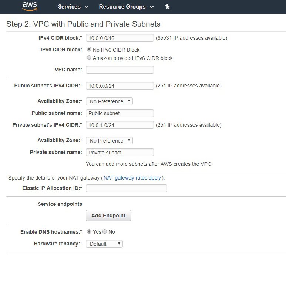Open private subnet Availability Zone dropdown
Viewport: 286px width, 281px height.
(109, 140)
